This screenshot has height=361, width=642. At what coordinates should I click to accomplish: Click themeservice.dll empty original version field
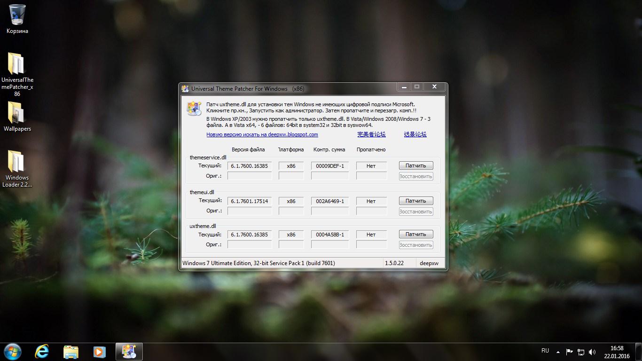coord(250,176)
